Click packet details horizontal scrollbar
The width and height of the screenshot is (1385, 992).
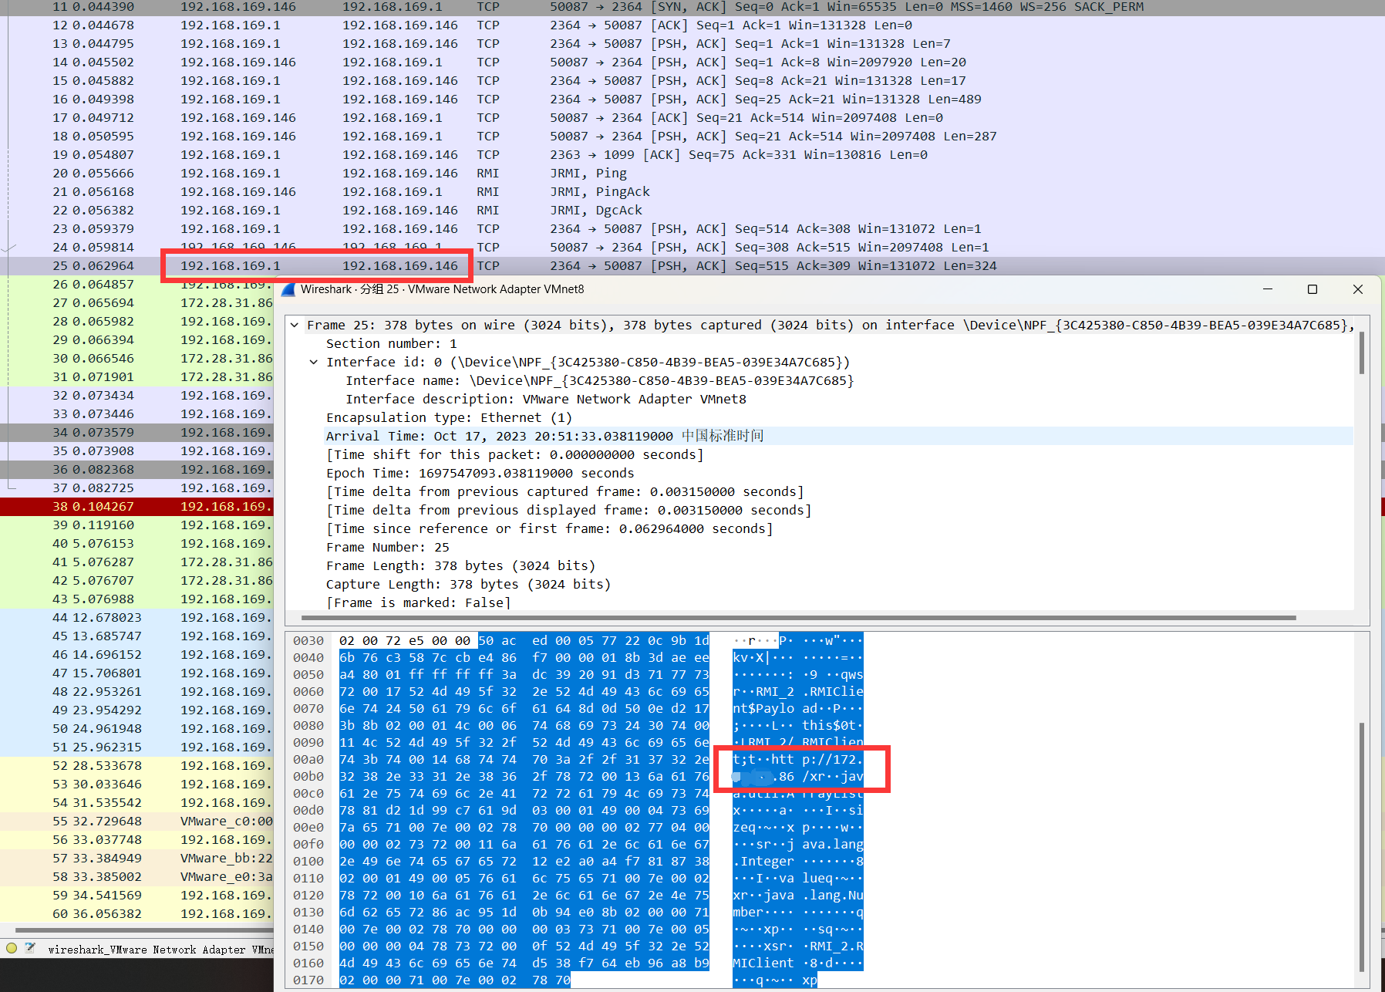click(x=798, y=618)
